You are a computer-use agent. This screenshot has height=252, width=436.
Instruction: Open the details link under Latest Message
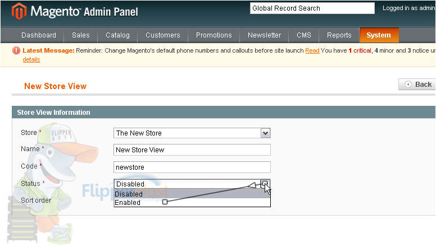[x=31, y=59]
